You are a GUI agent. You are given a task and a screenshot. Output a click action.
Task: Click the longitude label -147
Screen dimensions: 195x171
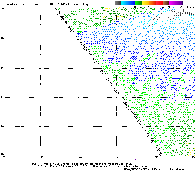click(40, 157)
